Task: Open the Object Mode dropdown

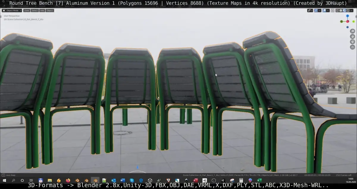Action: [x=12, y=10]
